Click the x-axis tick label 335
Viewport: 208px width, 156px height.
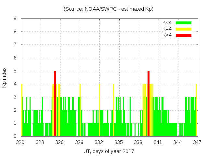(x=119, y=142)
